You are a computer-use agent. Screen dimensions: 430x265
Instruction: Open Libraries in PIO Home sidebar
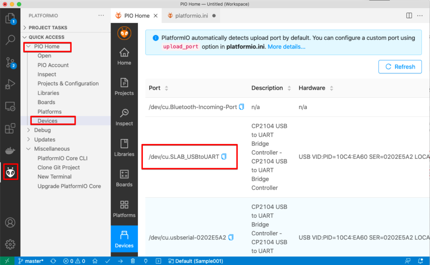click(124, 148)
